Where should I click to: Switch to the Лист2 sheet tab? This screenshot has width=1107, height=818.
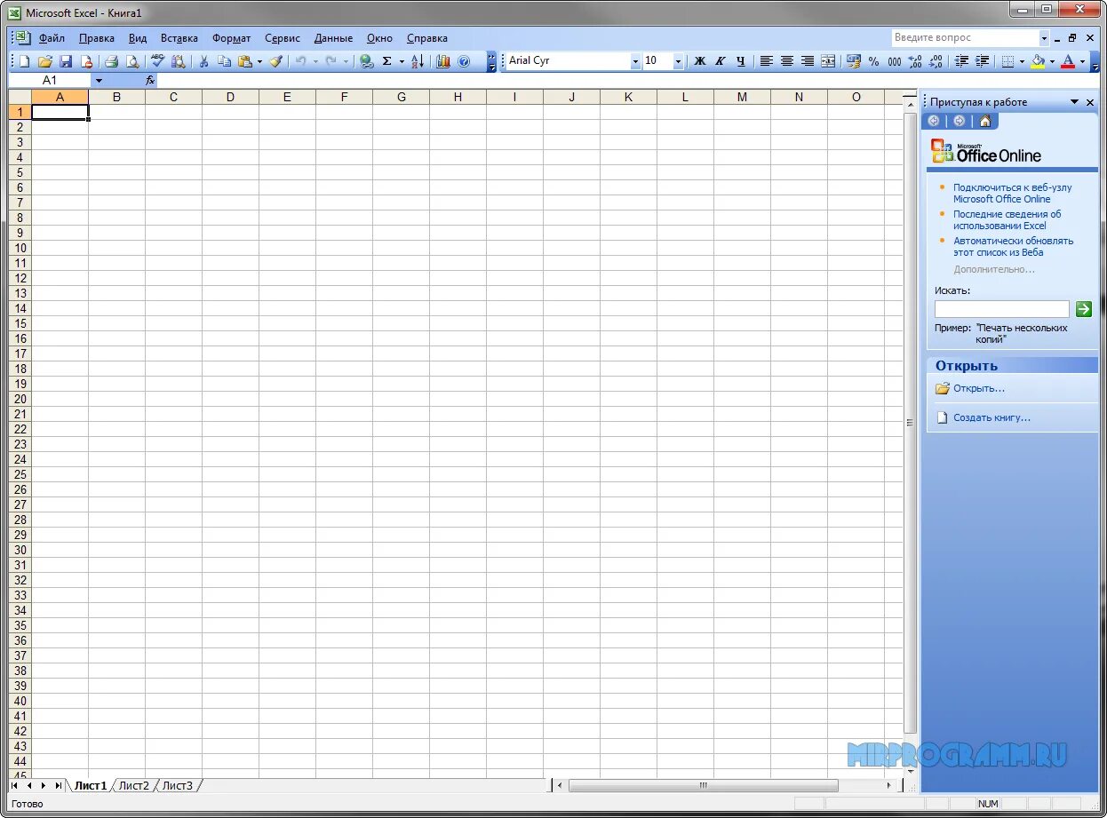[x=134, y=785]
